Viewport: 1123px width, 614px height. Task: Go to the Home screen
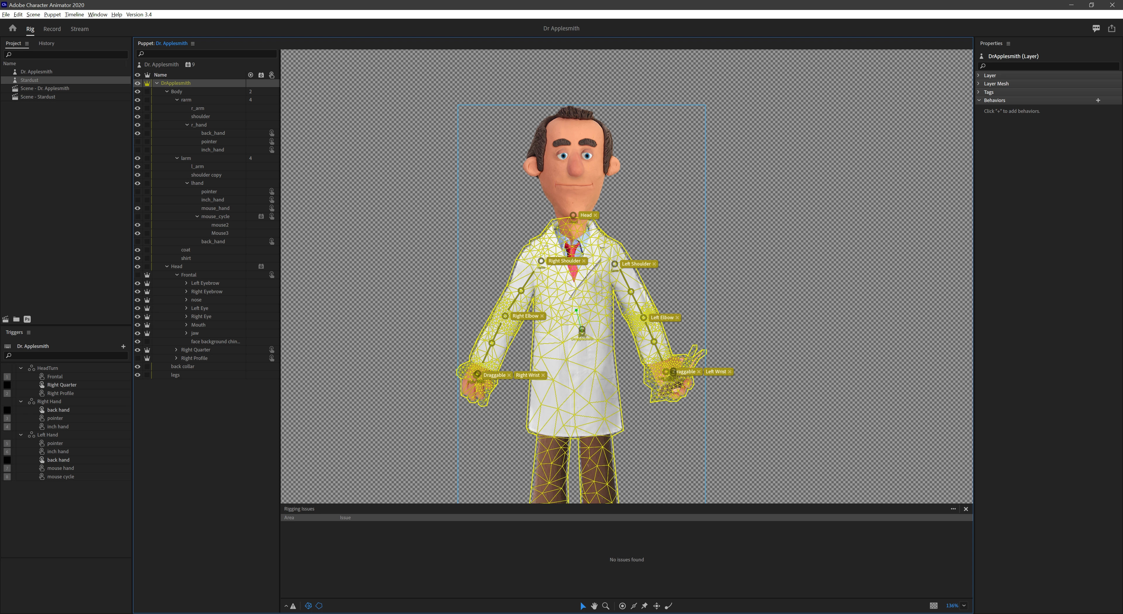point(13,28)
